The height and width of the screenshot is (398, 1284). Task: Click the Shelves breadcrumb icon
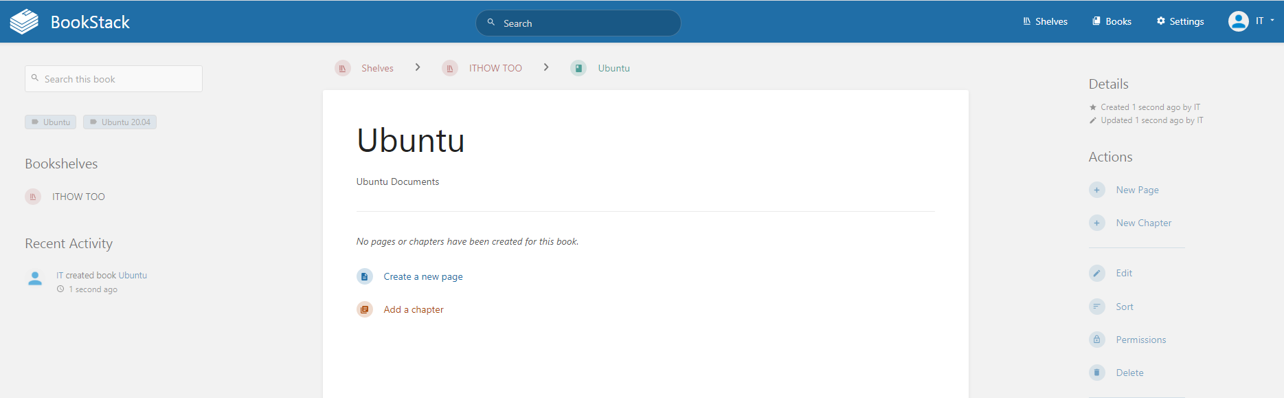(x=342, y=68)
